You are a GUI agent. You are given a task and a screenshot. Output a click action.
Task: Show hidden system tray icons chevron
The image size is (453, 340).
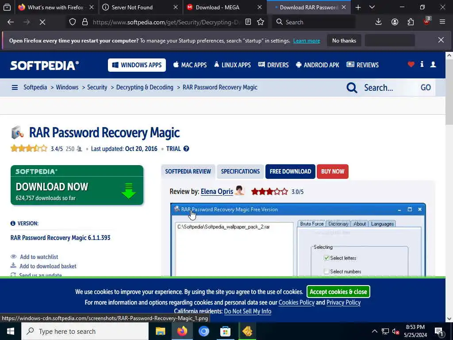(374, 331)
